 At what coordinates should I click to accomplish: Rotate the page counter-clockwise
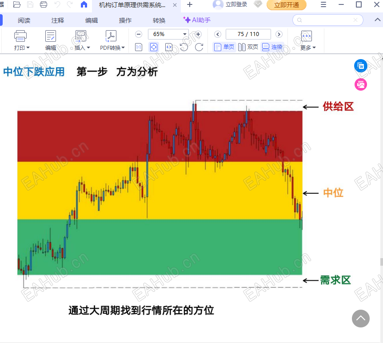coord(184,47)
